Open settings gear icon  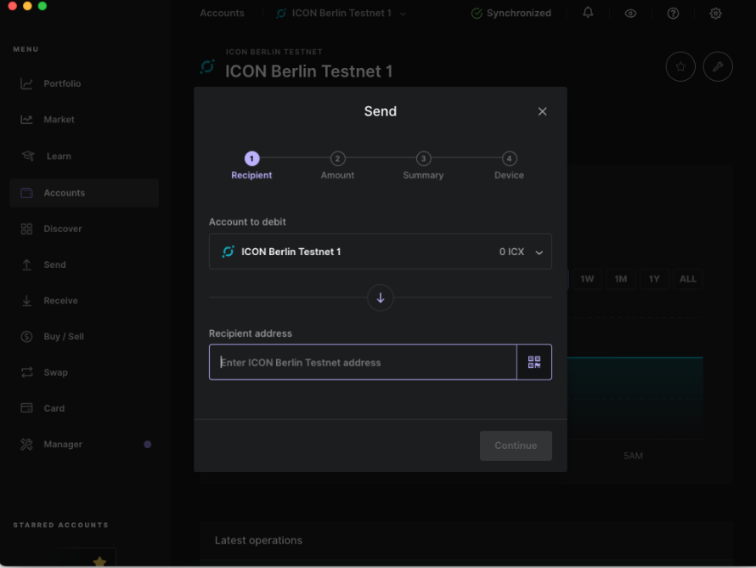(715, 14)
